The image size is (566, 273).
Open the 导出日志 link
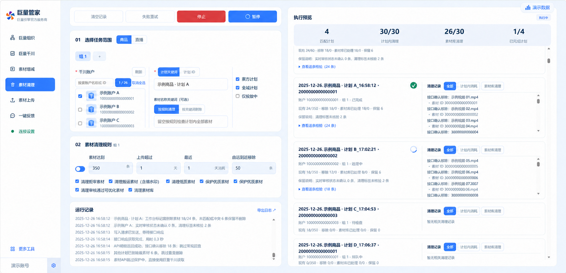tap(266, 210)
